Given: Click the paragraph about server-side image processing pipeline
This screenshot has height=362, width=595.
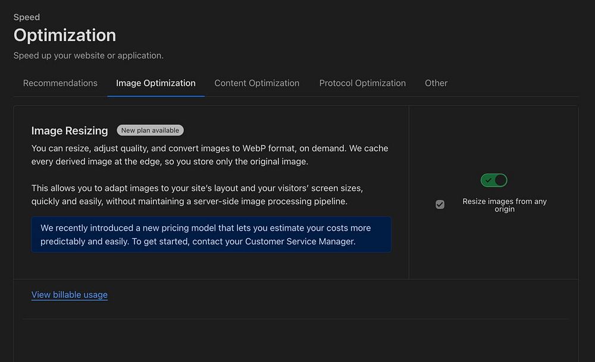Looking at the screenshot, I should pos(197,194).
